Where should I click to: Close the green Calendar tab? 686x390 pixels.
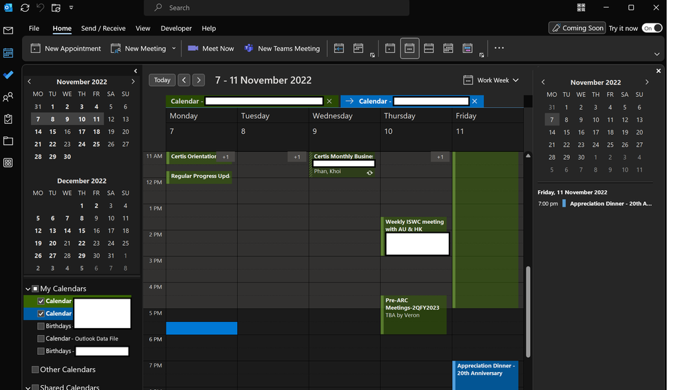(x=329, y=102)
